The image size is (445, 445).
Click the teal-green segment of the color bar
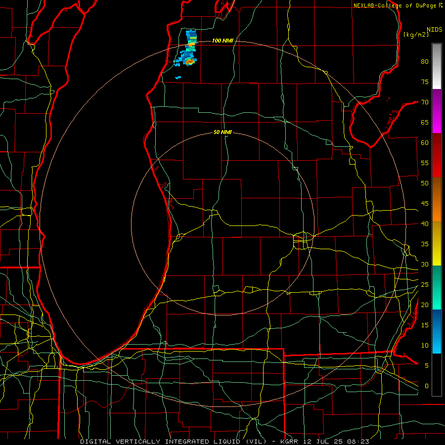tap(437, 287)
